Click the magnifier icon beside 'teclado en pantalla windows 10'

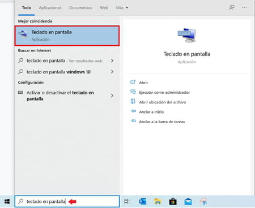point(21,72)
